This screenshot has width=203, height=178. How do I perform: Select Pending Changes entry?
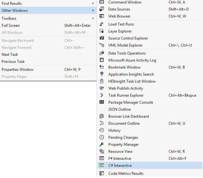pos(150,137)
